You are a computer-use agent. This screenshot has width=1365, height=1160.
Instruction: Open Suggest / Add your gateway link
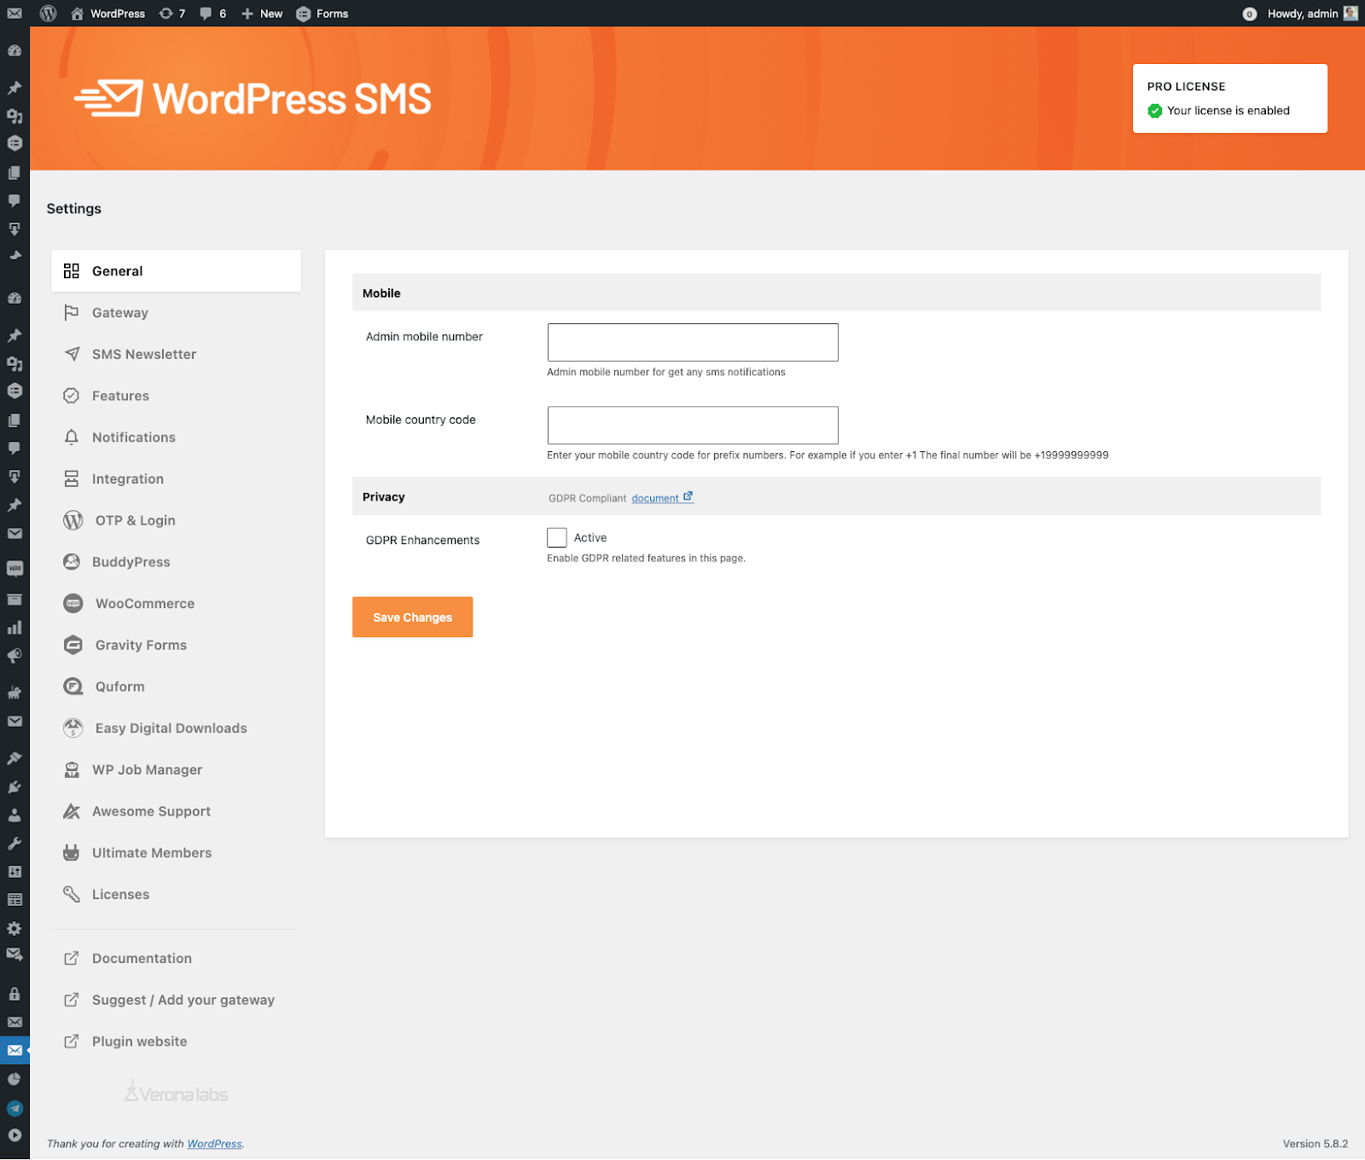[x=176, y=1000]
